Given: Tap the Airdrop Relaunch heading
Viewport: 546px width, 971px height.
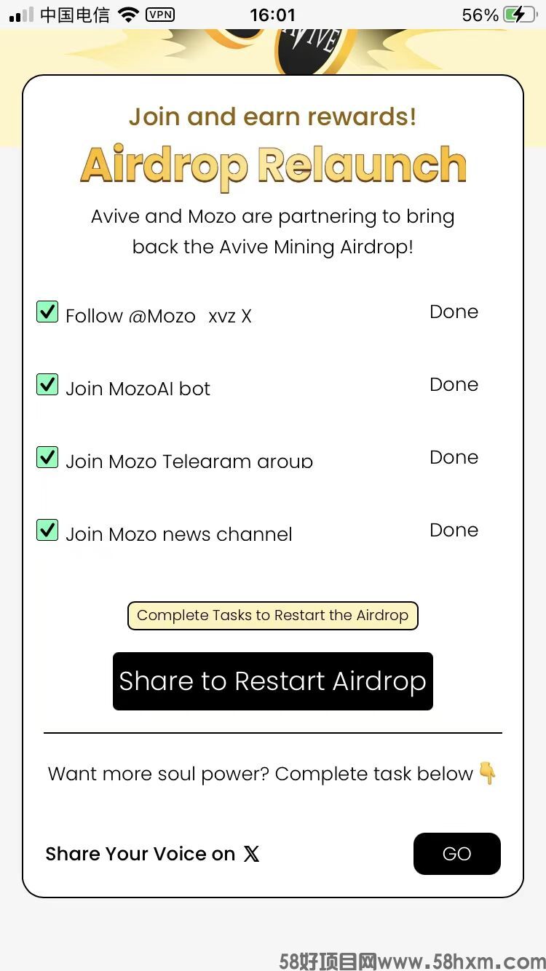Looking at the screenshot, I should click(x=273, y=166).
